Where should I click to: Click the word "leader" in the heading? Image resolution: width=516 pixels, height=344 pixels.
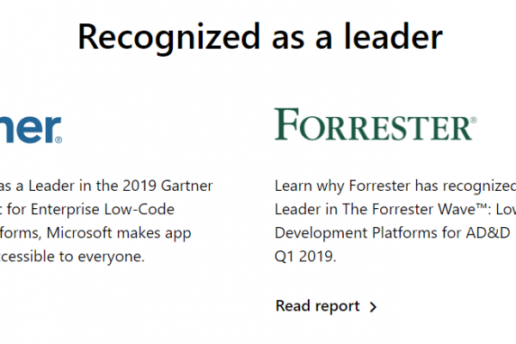393,36
